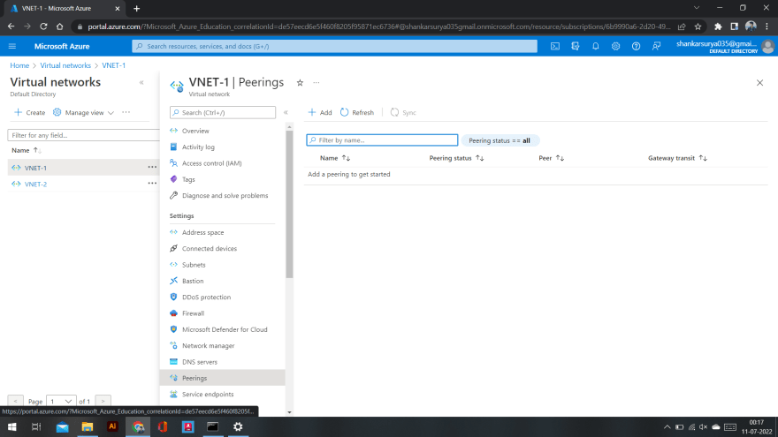Open the account avatar menu

[767, 47]
